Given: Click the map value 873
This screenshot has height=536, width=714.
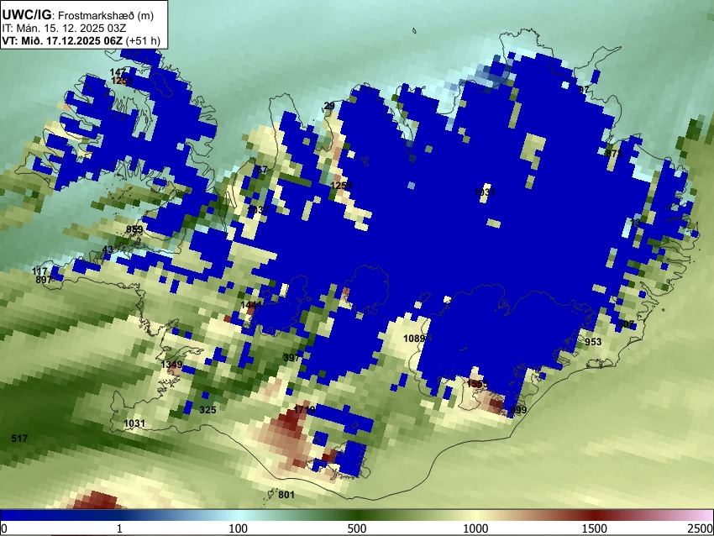Looking at the screenshot, I should pos(614,154).
